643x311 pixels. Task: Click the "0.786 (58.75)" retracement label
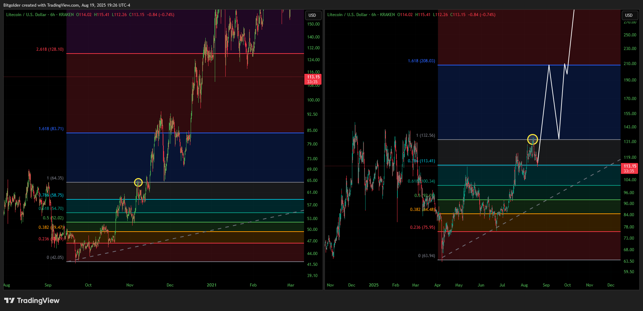(x=51, y=195)
